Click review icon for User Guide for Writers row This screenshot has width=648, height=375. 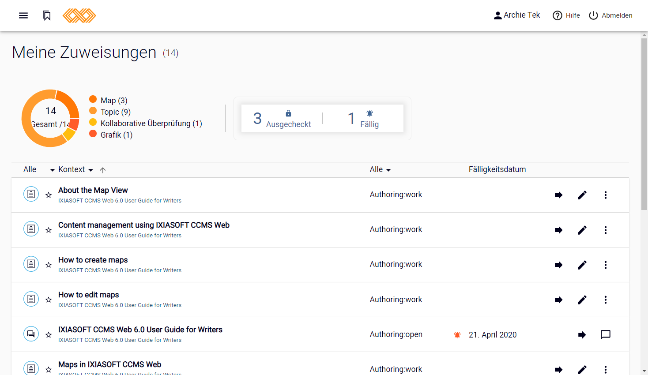coord(31,334)
